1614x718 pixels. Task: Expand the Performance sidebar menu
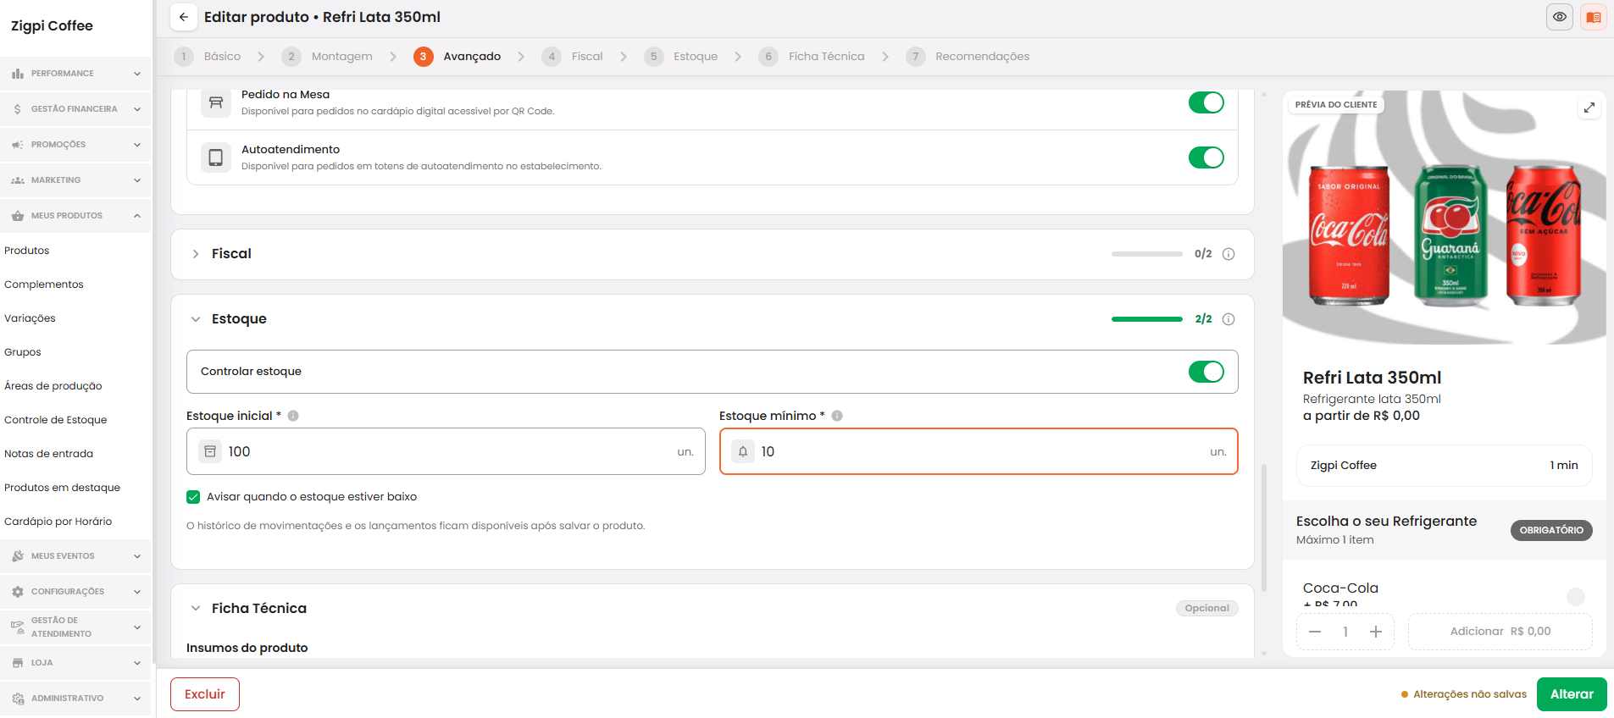click(x=137, y=74)
